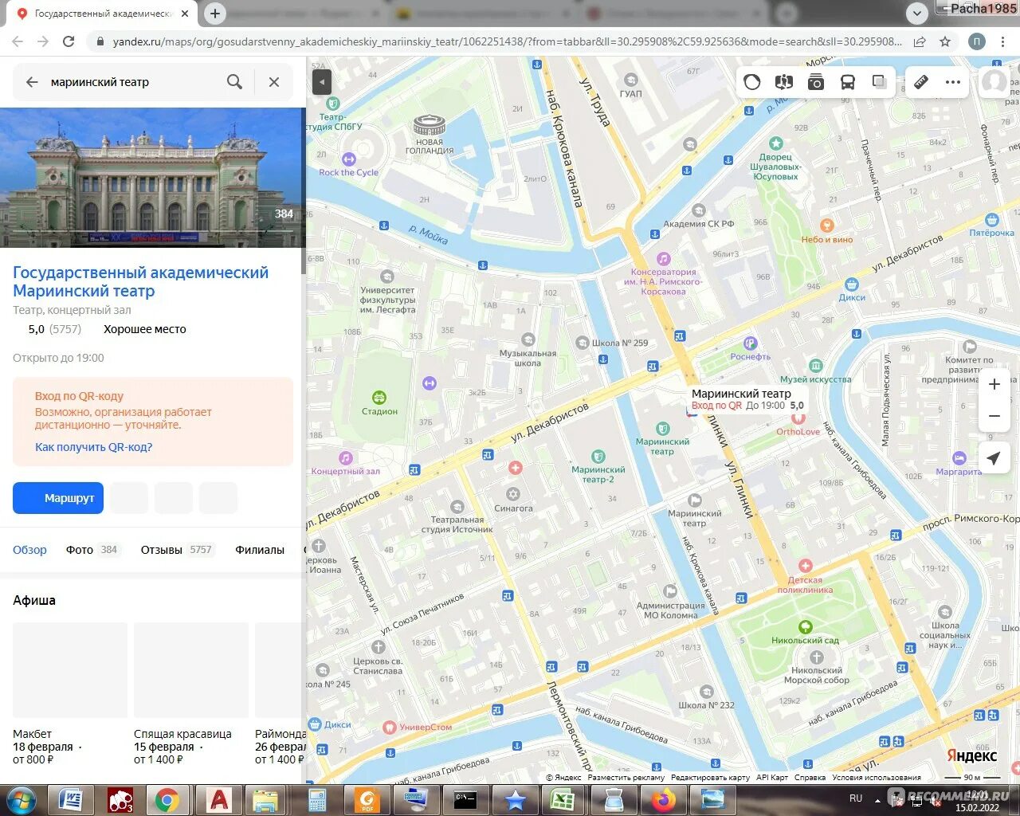Go back with the search arrow
The image size is (1020, 816).
tap(32, 81)
